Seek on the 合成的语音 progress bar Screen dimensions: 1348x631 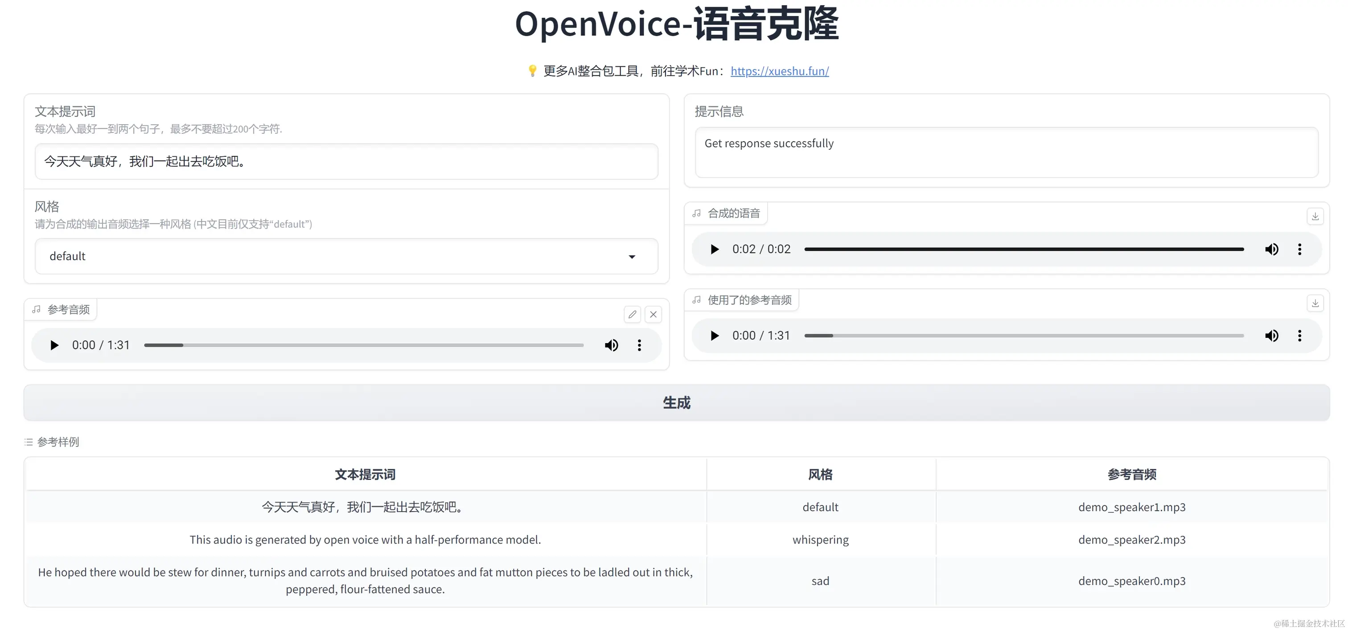pyautogui.click(x=1024, y=249)
